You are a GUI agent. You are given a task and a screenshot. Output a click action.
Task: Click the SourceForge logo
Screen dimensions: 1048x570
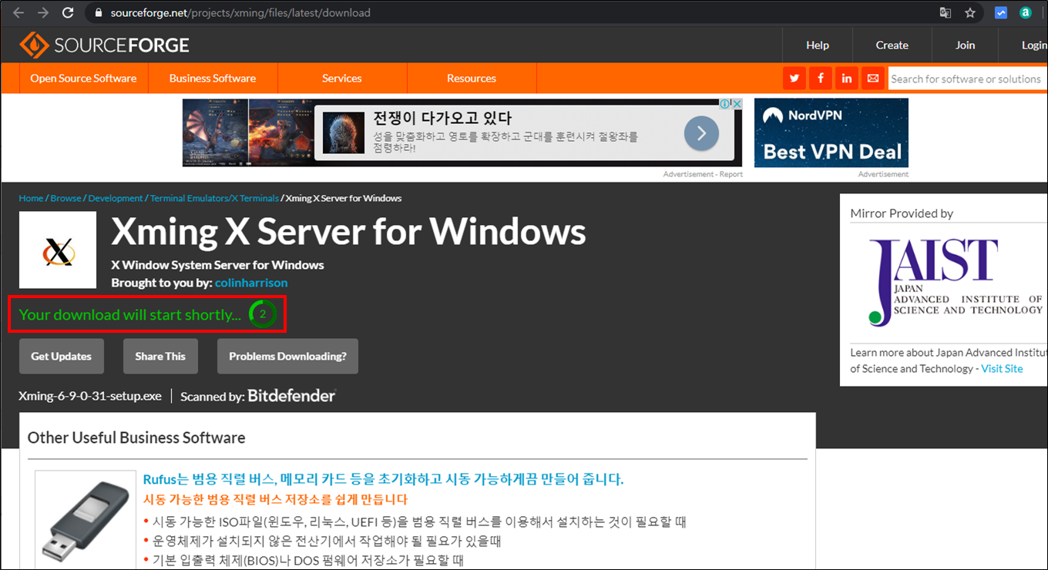coord(104,45)
